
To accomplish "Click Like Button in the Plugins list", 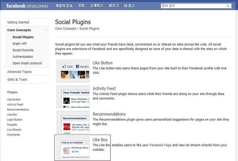I will (14, 100).
